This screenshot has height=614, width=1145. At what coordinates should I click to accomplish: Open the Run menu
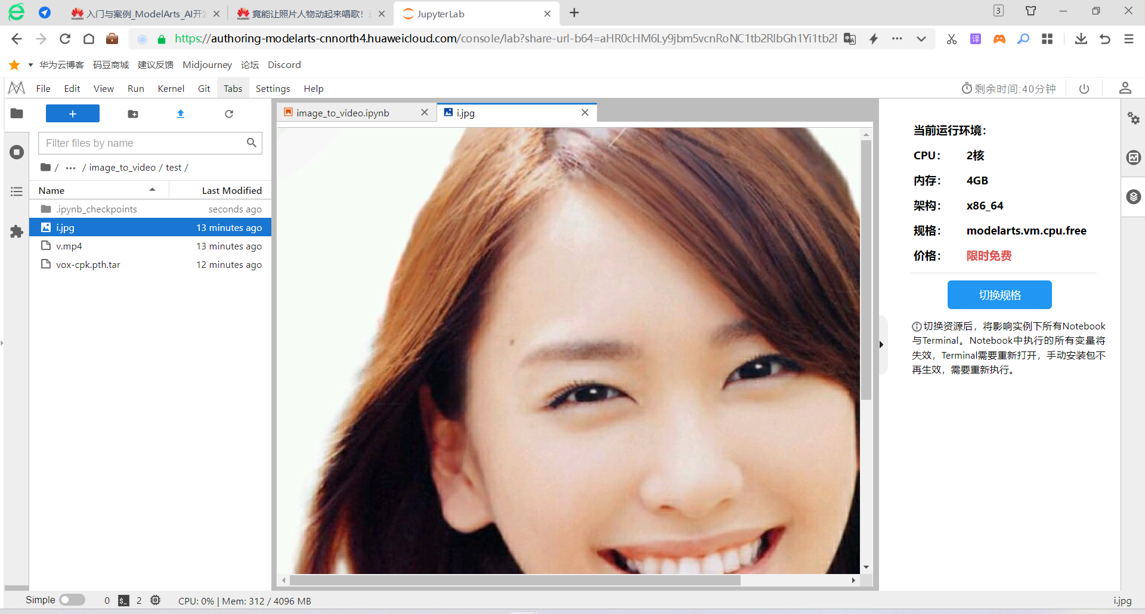[x=136, y=89]
